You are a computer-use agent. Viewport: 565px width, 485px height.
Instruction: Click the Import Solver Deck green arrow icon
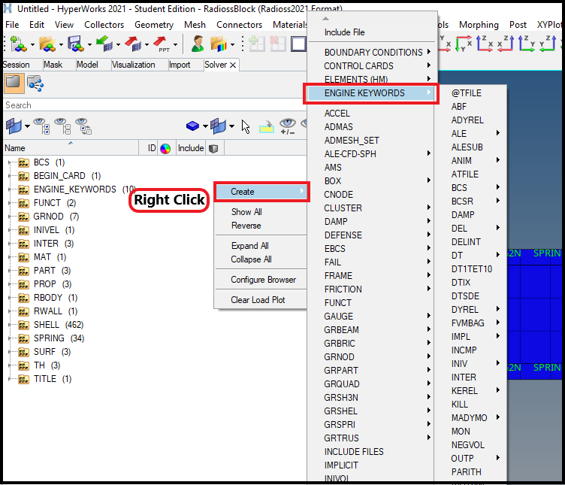[104, 44]
